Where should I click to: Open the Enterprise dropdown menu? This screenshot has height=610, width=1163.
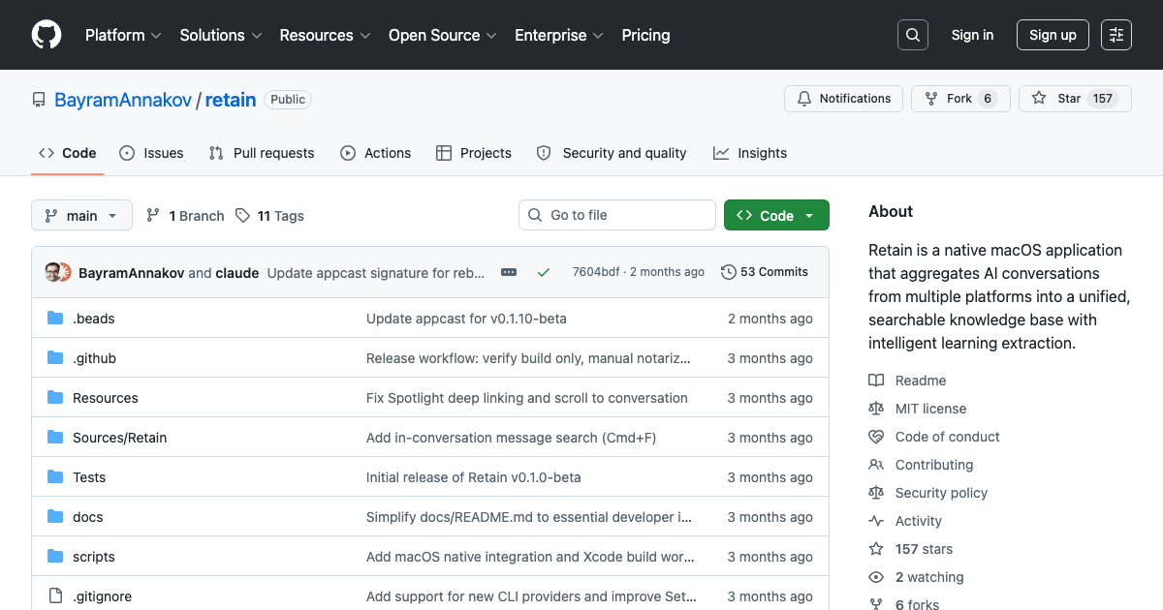[559, 35]
